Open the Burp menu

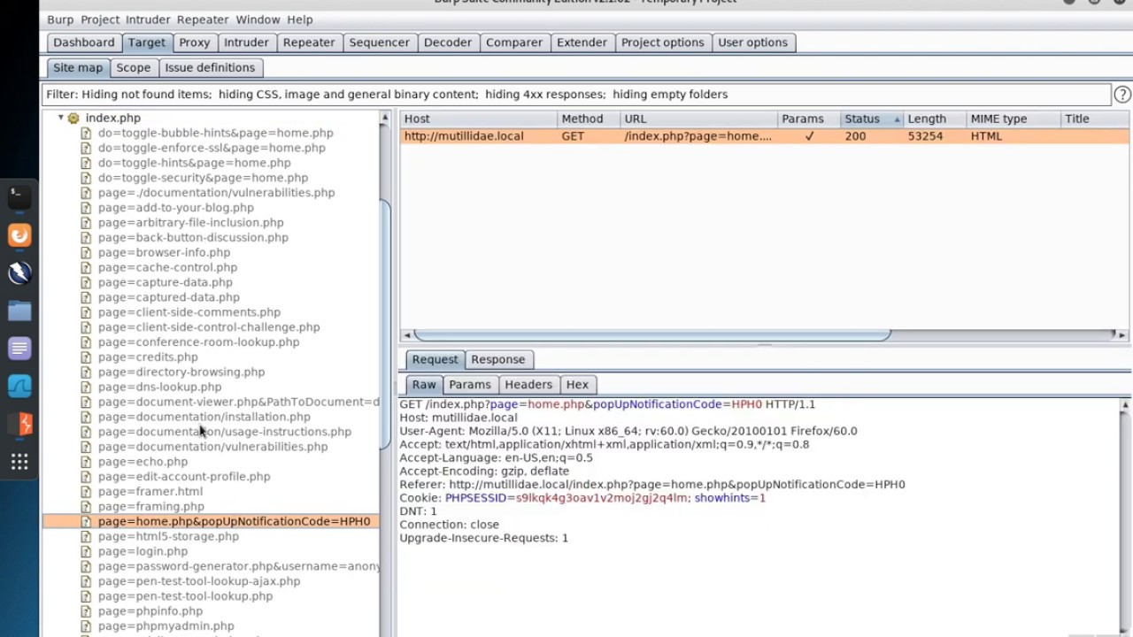tap(60, 19)
